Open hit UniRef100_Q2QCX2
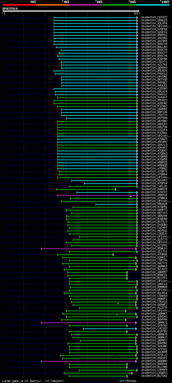 [x=154, y=32]
